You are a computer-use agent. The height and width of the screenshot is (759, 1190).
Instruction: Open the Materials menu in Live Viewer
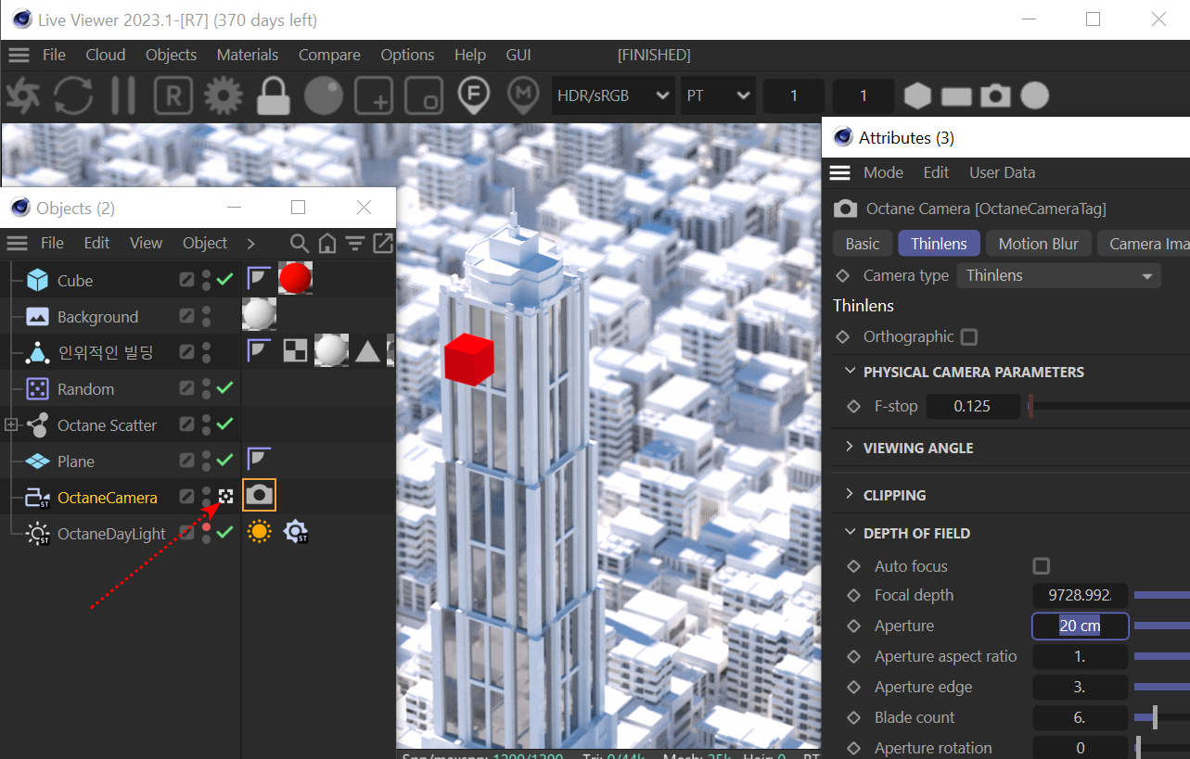tap(248, 55)
